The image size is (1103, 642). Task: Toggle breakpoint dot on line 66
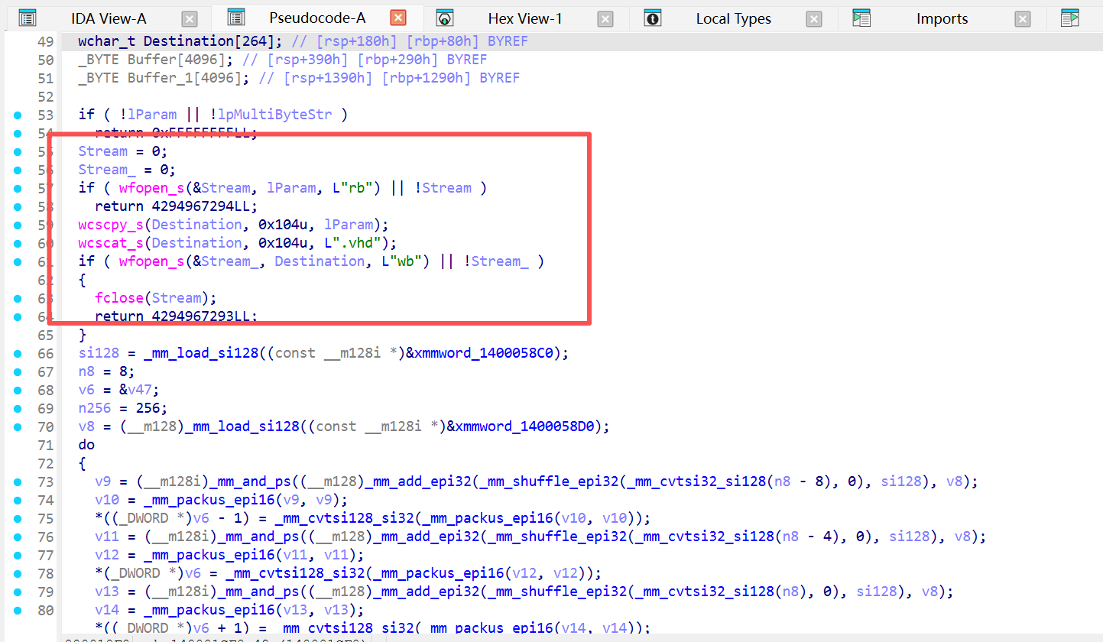pyautogui.click(x=18, y=353)
